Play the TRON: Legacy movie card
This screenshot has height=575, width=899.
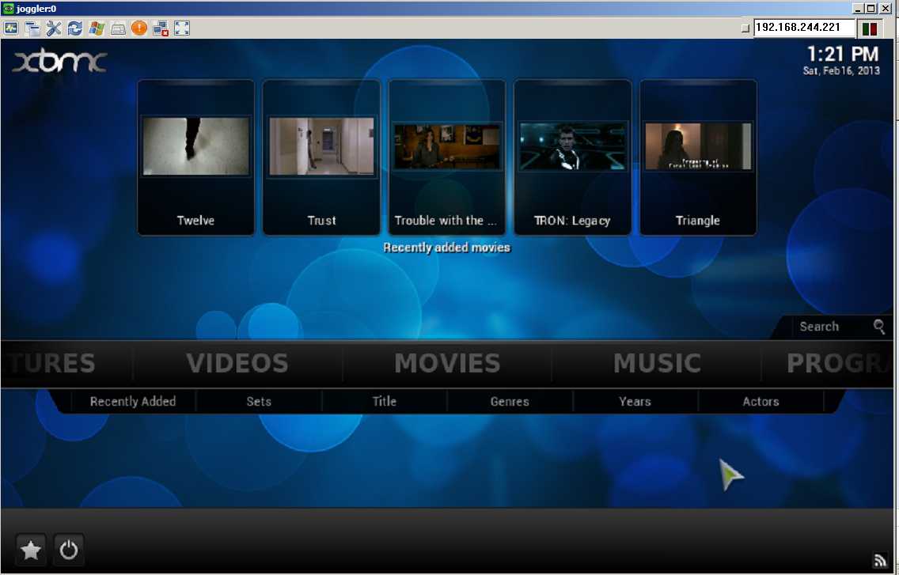572,157
